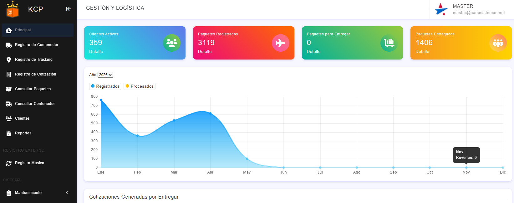Open the Reportes section
This screenshot has width=514, height=203.
coord(38,133)
